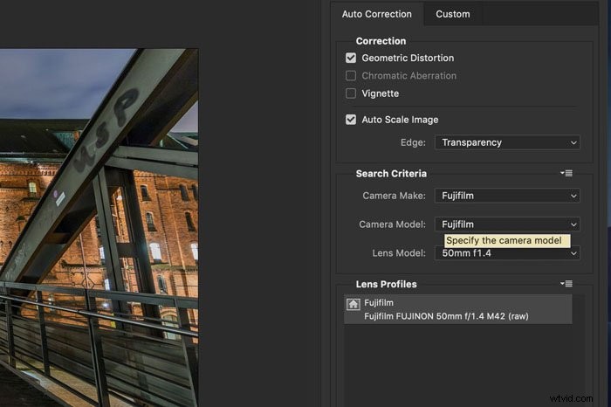Image resolution: width=611 pixels, height=407 pixels.
Task: Select the Fujifilm FUJINON 50mm f/1.4 M42 profile
Action: point(458,309)
